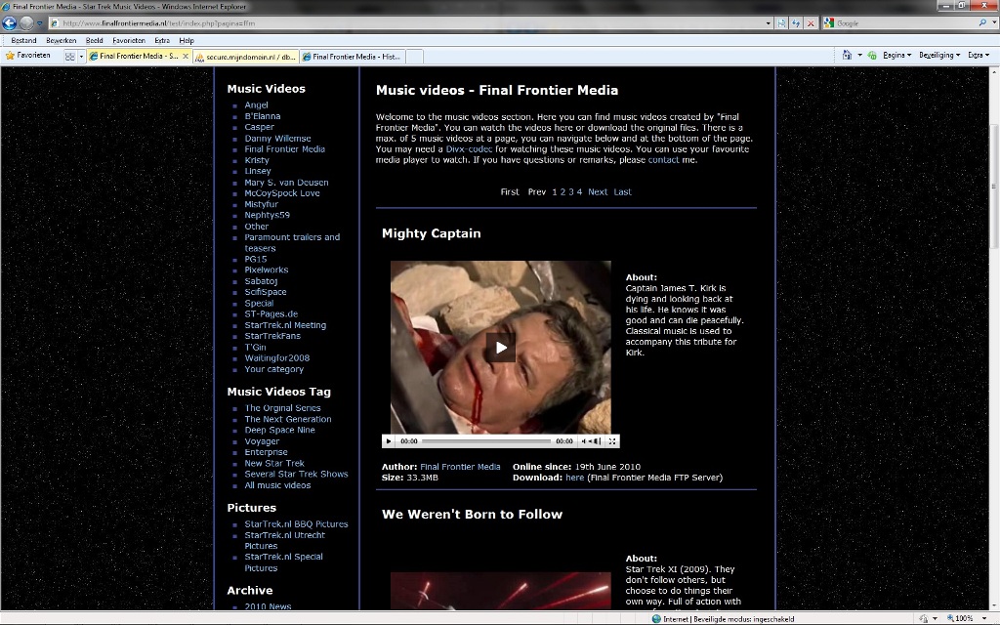
Task: Select the All music videos tag
Action: 277,485
